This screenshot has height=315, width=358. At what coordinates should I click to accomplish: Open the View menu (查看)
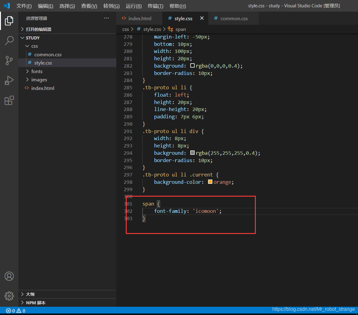point(89,6)
